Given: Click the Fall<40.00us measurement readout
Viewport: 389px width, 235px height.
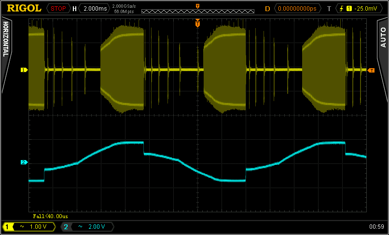Looking at the screenshot, I should click(51, 216).
